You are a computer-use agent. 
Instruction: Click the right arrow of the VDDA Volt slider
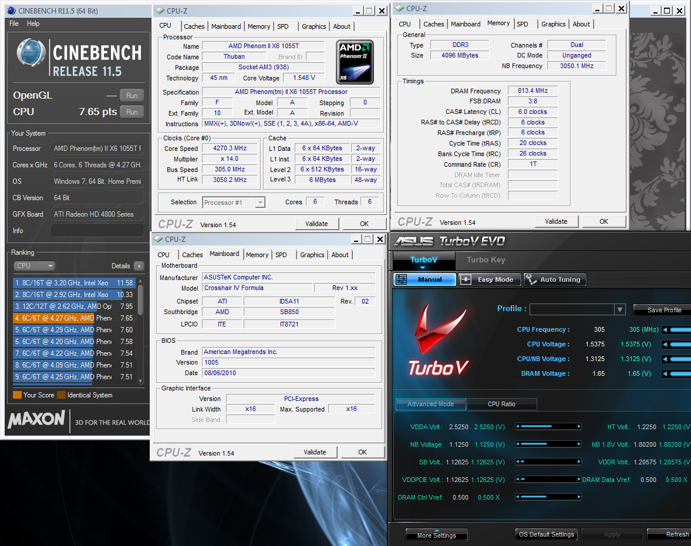tap(579, 427)
